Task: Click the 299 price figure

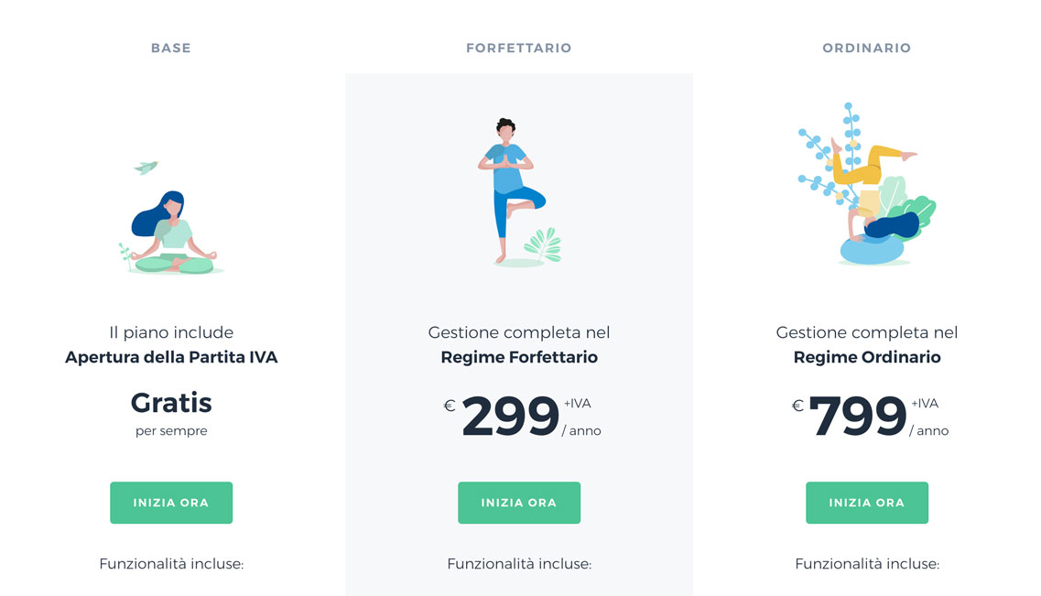Action: [x=510, y=417]
